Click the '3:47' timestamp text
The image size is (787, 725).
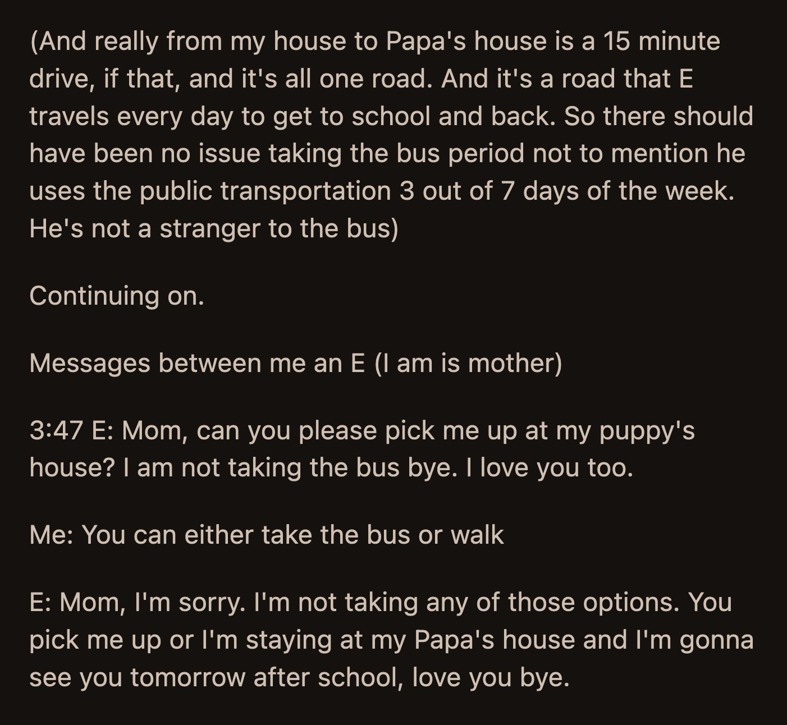pos(56,431)
